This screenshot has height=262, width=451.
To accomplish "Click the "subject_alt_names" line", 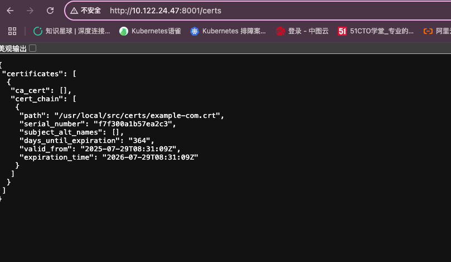I will [x=71, y=132].
